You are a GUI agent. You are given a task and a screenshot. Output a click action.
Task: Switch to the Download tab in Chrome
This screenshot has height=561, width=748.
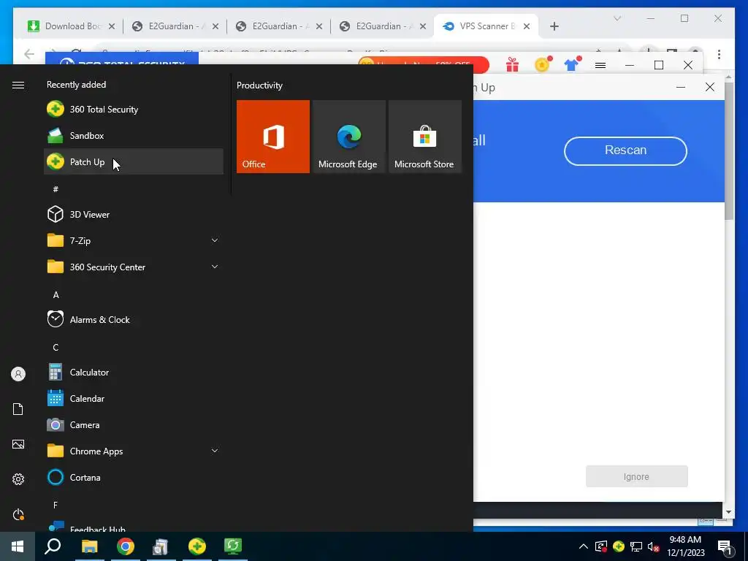[x=71, y=26]
